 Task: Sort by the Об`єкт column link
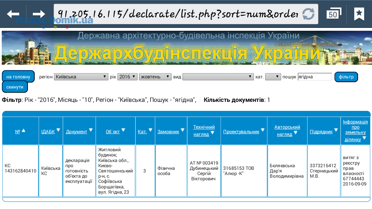113,131
